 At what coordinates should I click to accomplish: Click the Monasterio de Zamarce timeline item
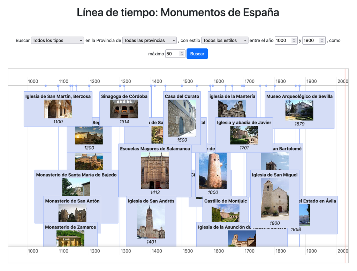70,227
